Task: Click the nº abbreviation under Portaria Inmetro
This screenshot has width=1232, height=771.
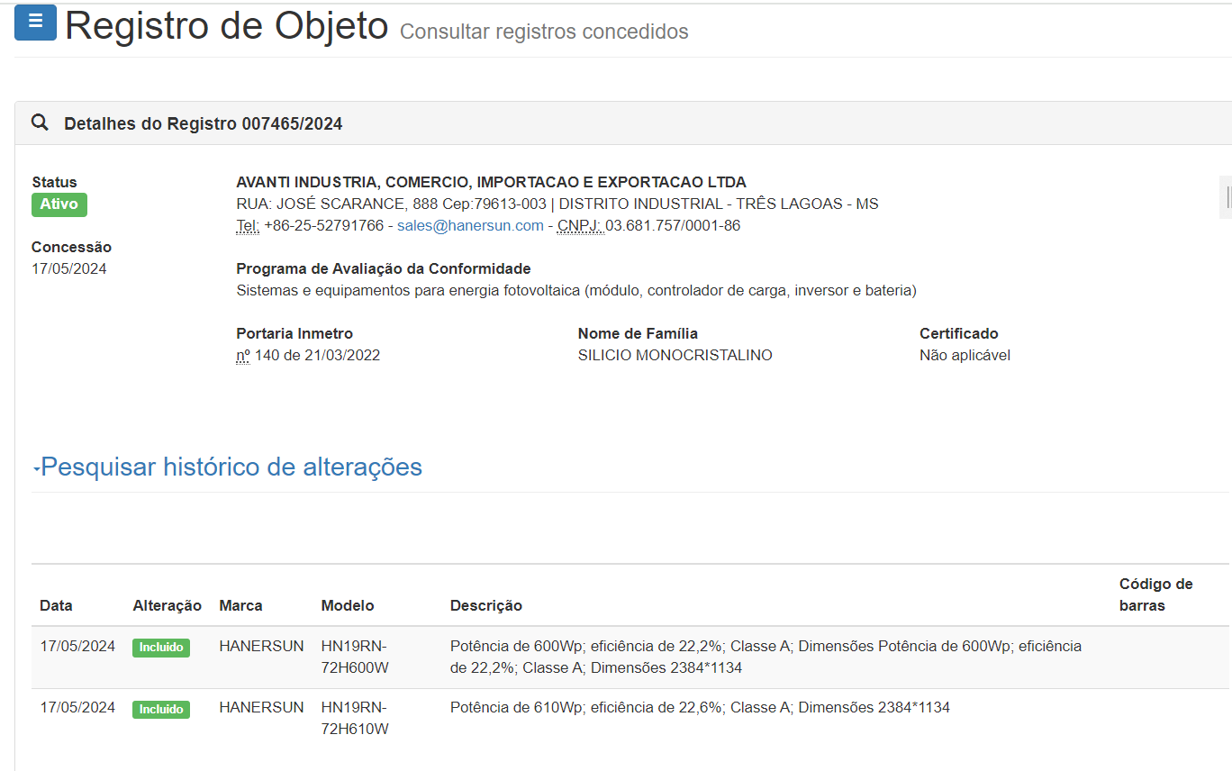Action: 243,356
